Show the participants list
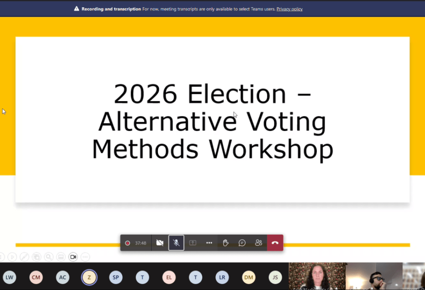Viewport: 425px width, 290px height. point(258,243)
